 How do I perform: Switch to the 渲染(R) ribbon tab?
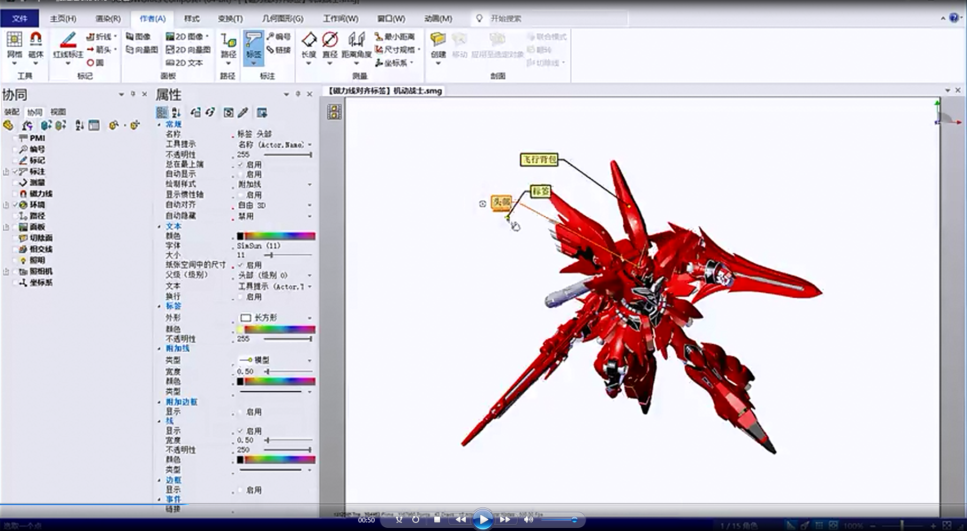108,18
